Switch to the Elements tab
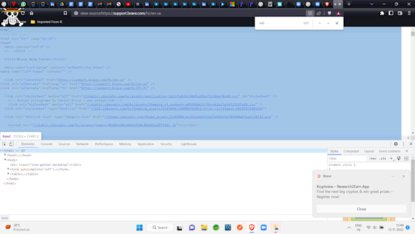Viewport: 415px width, 234px height. pyautogui.click(x=28, y=144)
